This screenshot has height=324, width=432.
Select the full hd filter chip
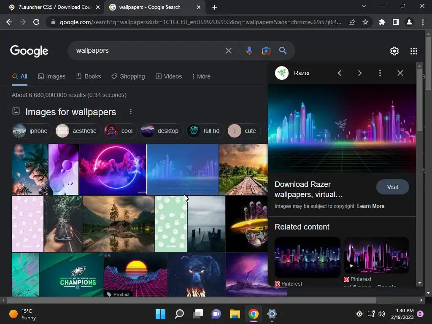pos(205,131)
